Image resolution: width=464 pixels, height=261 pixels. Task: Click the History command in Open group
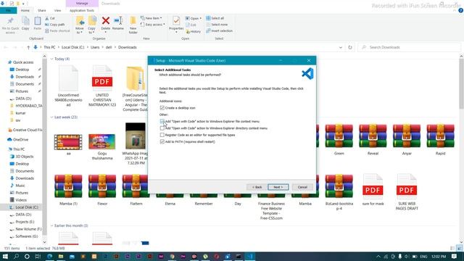point(194,31)
